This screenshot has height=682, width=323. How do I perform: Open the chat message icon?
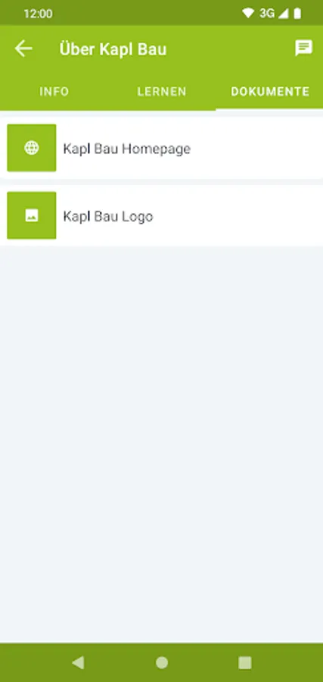point(303,48)
